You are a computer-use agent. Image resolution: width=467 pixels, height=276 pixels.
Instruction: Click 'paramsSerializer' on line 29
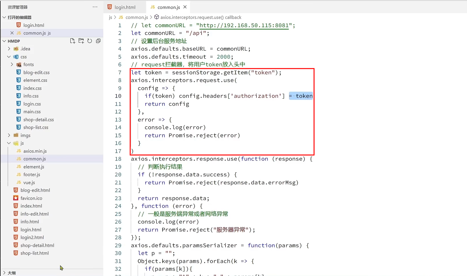[209, 245]
